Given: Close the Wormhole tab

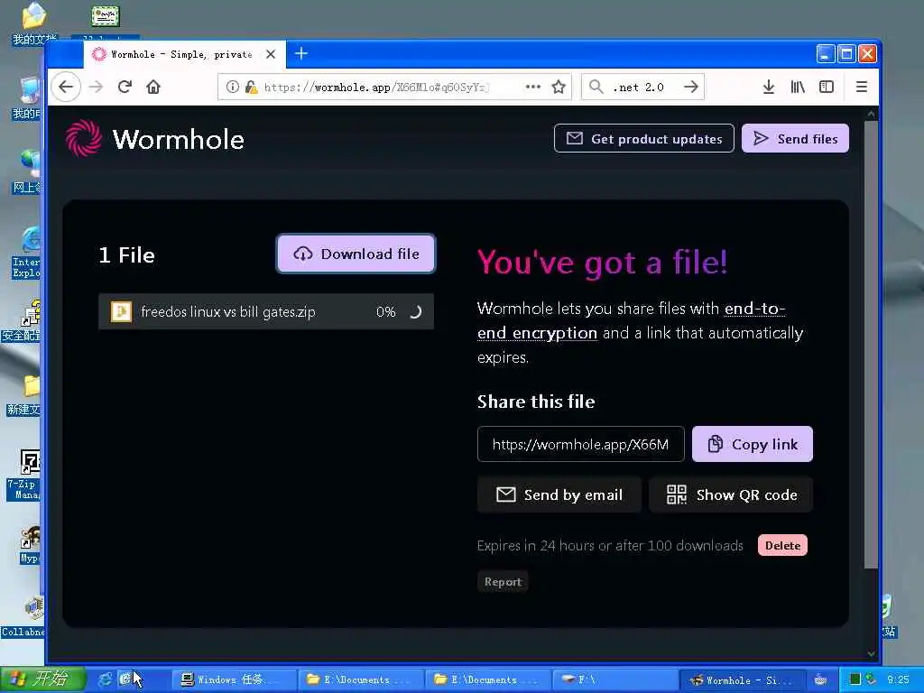Looking at the screenshot, I should 271,54.
